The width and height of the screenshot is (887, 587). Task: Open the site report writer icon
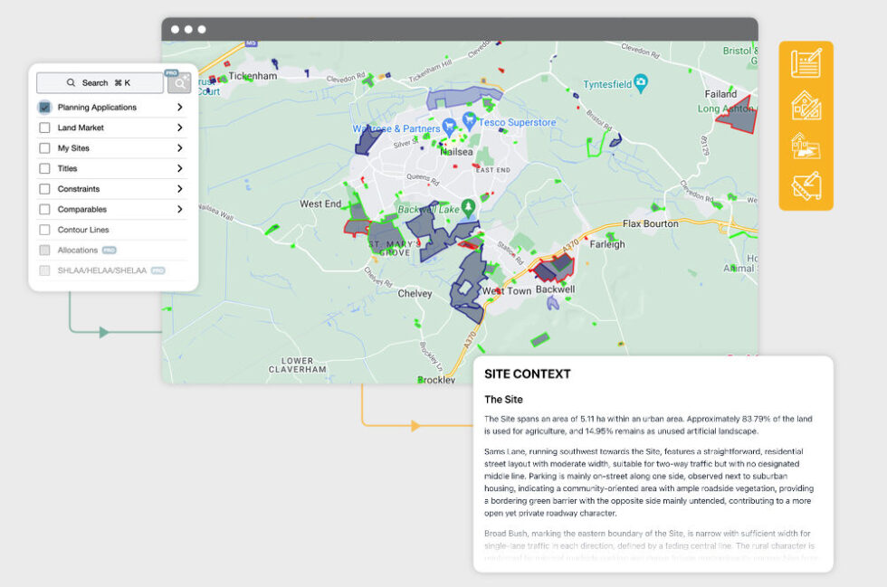pyautogui.click(x=806, y=62)
